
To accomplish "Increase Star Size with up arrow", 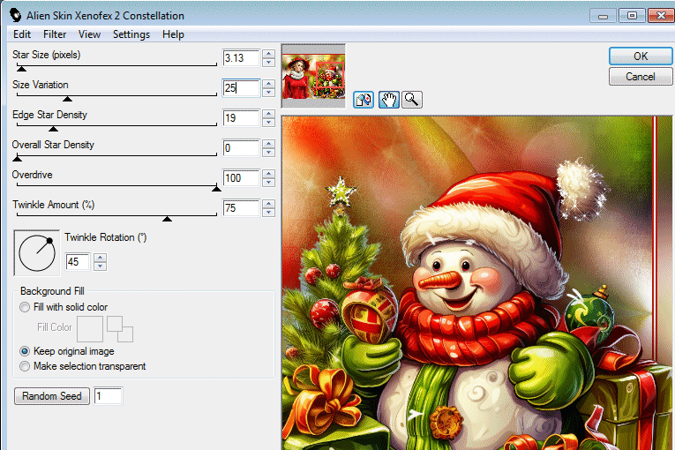I will click(x=268, y=54).
